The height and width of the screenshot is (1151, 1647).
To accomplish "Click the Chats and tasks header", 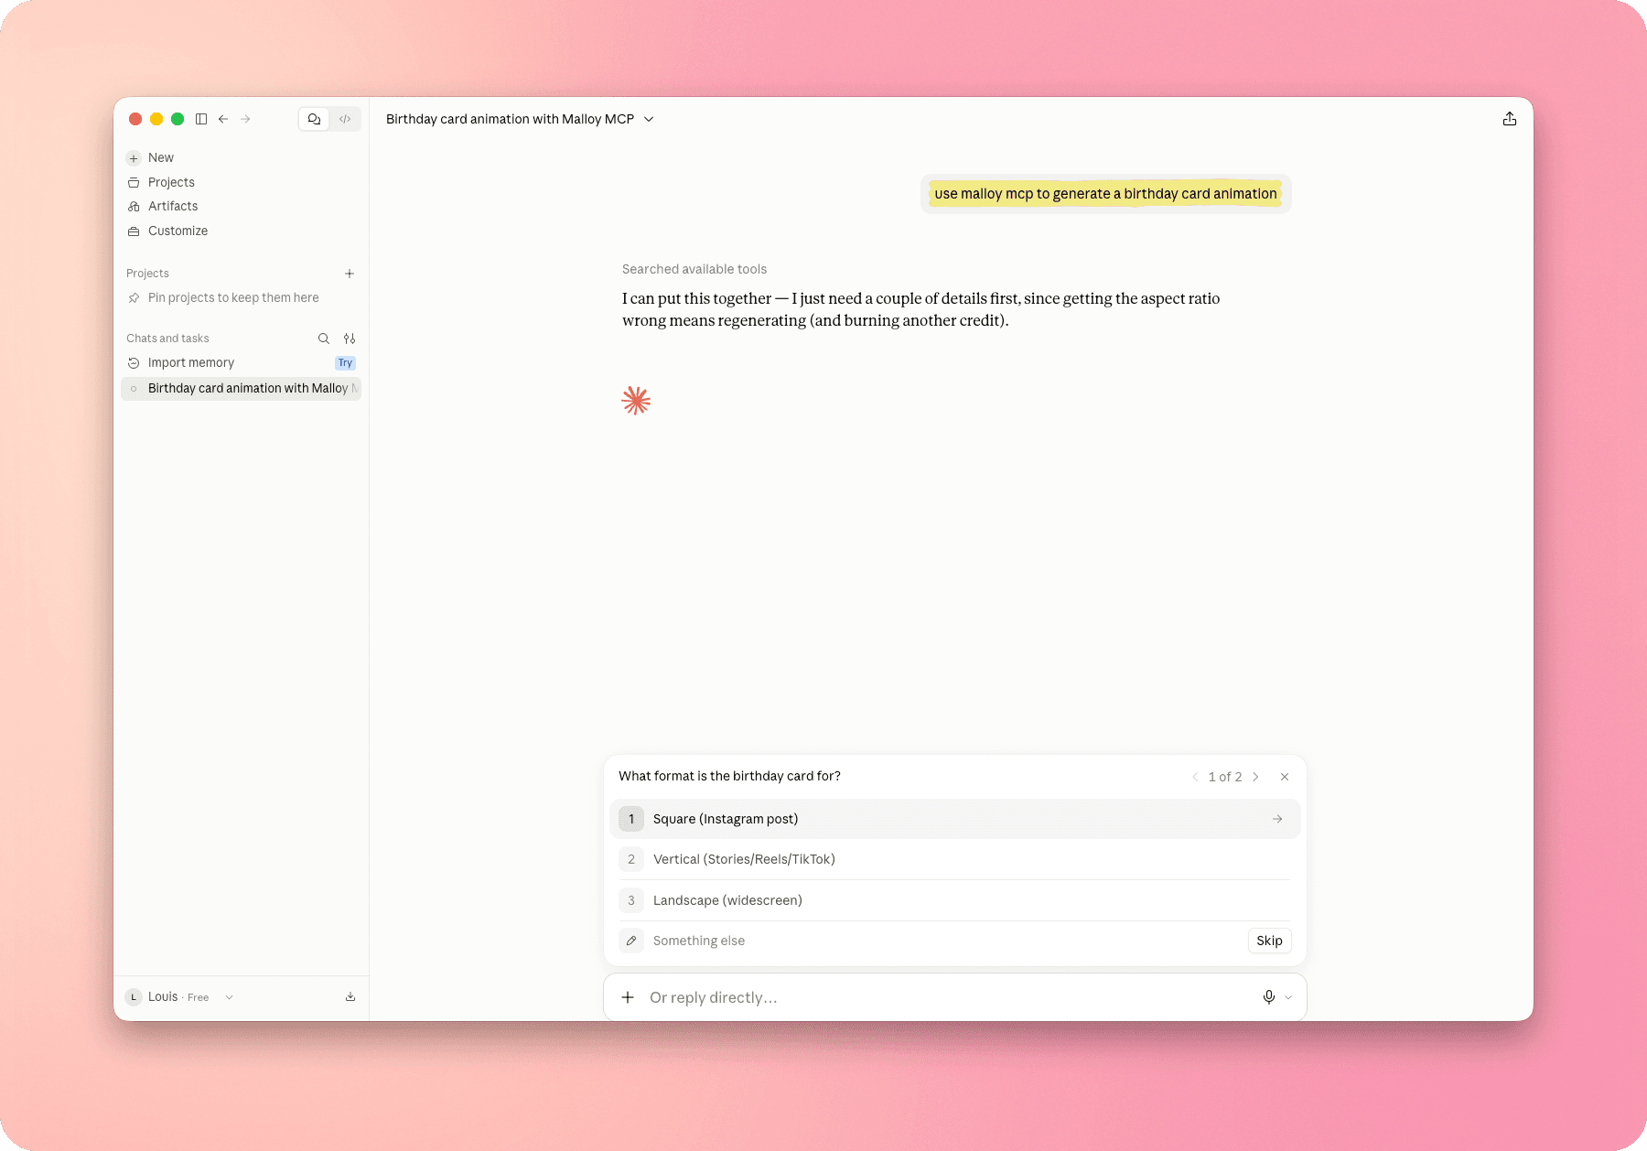I will pyautogui.click(x=167, y=339).
